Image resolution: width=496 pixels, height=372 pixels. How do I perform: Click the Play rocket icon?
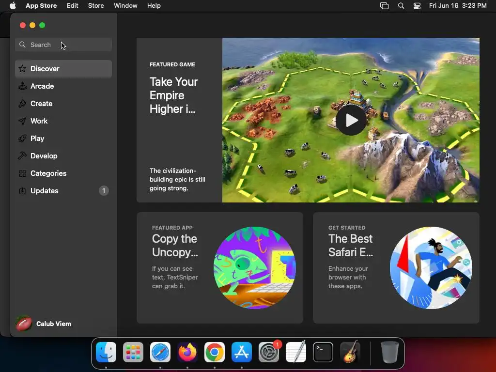(x=22, y=138)
